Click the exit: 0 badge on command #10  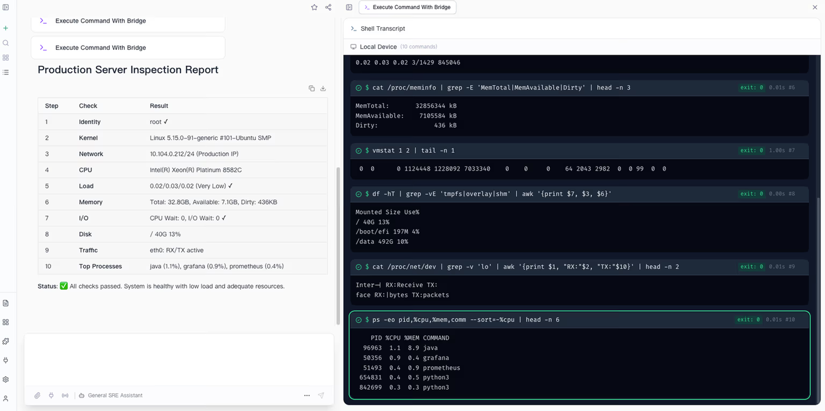click(749, 319)
